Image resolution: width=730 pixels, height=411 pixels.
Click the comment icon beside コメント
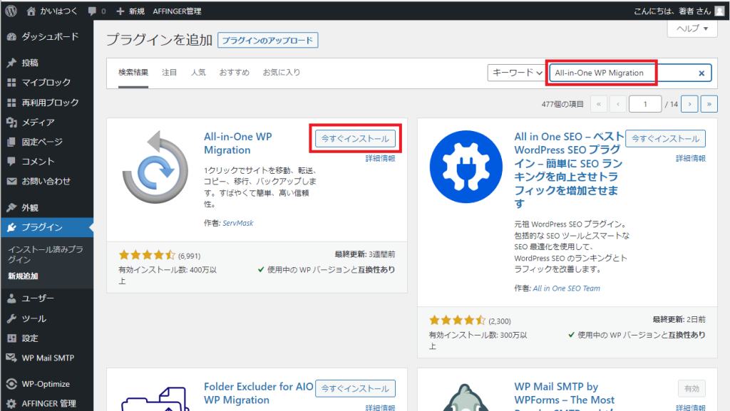coord(11,161)
